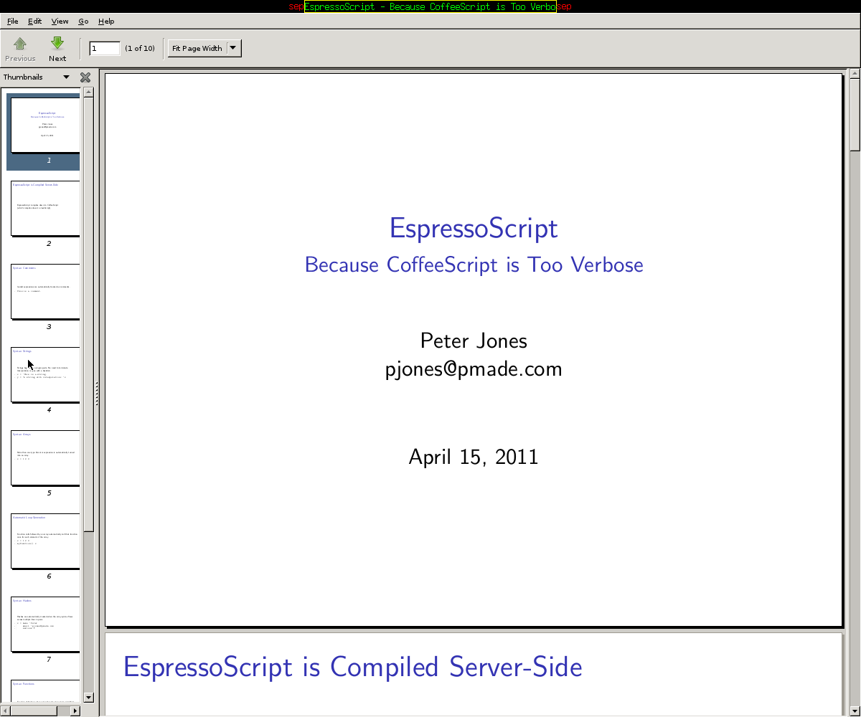Close the Thumbnails sidebar
Image resolution: width=861 pixels, height=717 pixels.
tap(85, 77)
